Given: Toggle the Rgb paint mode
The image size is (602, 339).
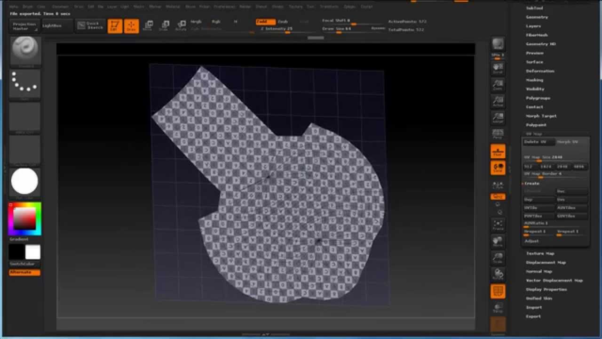Looking at the screenshot, I should pyautogui.click(x=216, y=22).
